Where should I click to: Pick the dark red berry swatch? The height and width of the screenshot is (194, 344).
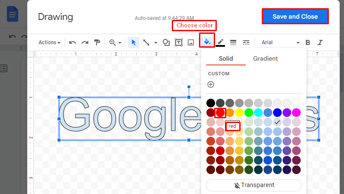211,113
